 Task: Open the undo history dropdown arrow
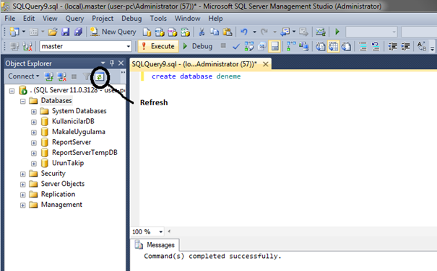click(254, 32)
